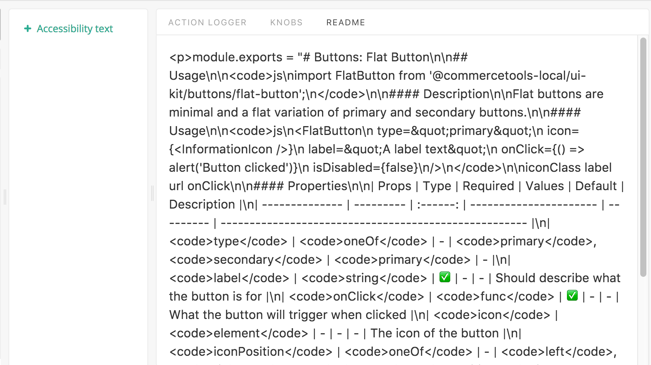This screenshot has width=651, height=365.
Task: Click the text 'What the button will trigger when clicked'
Action: click(287, 315)
